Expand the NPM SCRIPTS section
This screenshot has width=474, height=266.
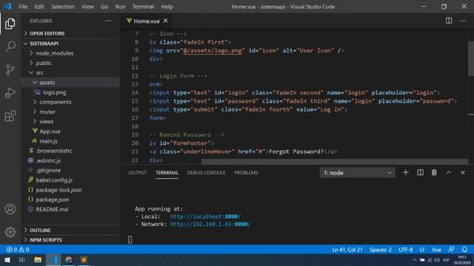pos(71,239)
